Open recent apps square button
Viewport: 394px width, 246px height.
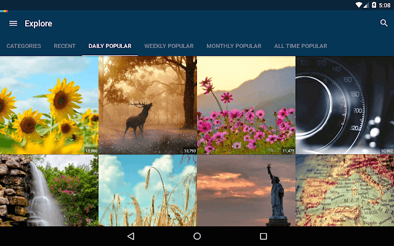(263, 236)
